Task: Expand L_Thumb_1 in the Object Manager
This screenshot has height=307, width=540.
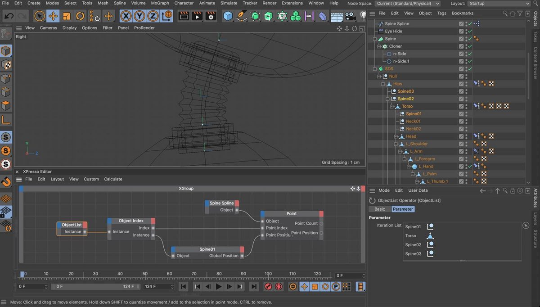Action: [x=417, y=181]
